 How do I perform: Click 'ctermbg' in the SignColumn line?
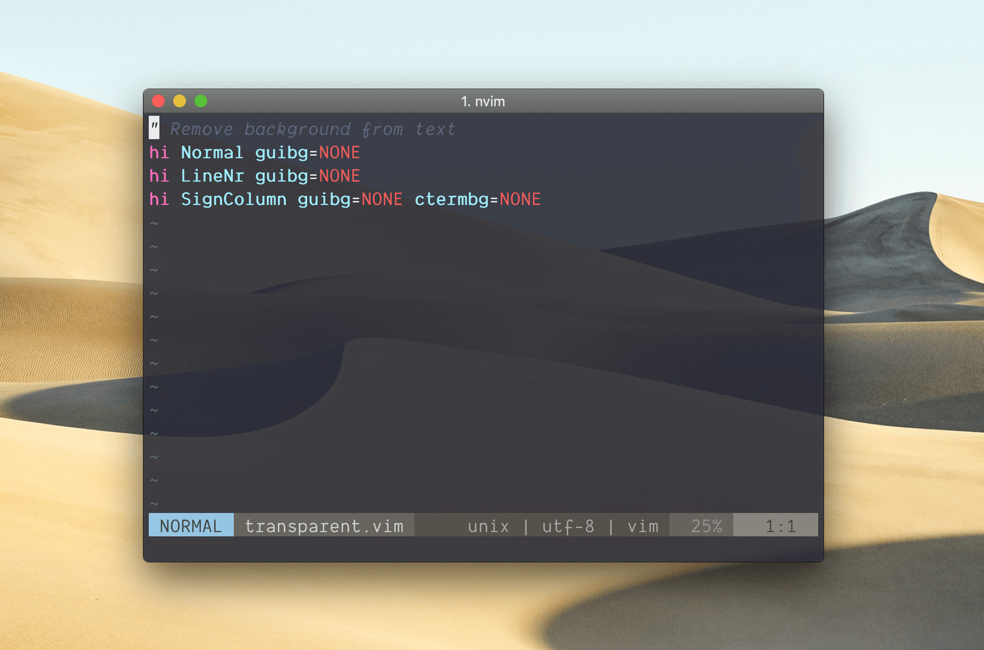[x=452, y=199]
